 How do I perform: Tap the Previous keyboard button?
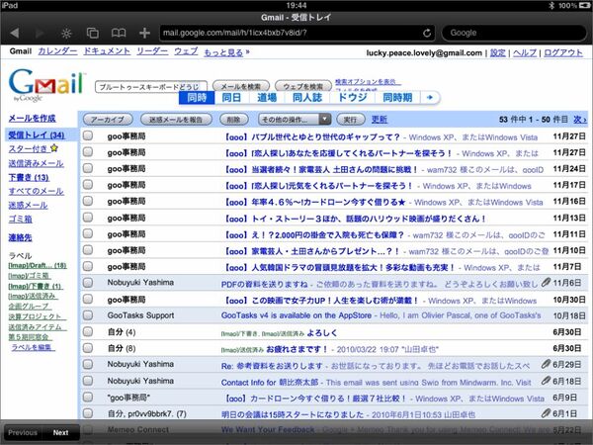[x=23, y=432]
